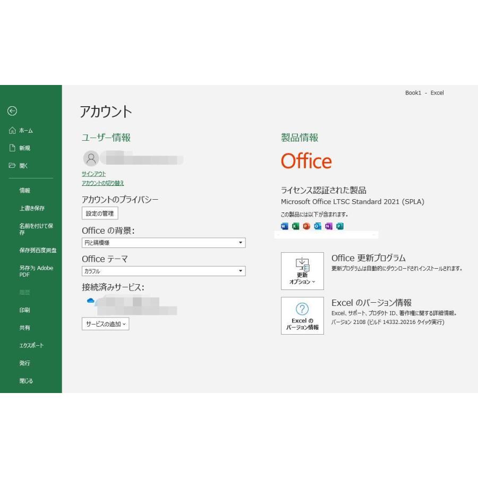Open the 情報 page
This screenshot has height=478, width=478.
coord(24,191)
